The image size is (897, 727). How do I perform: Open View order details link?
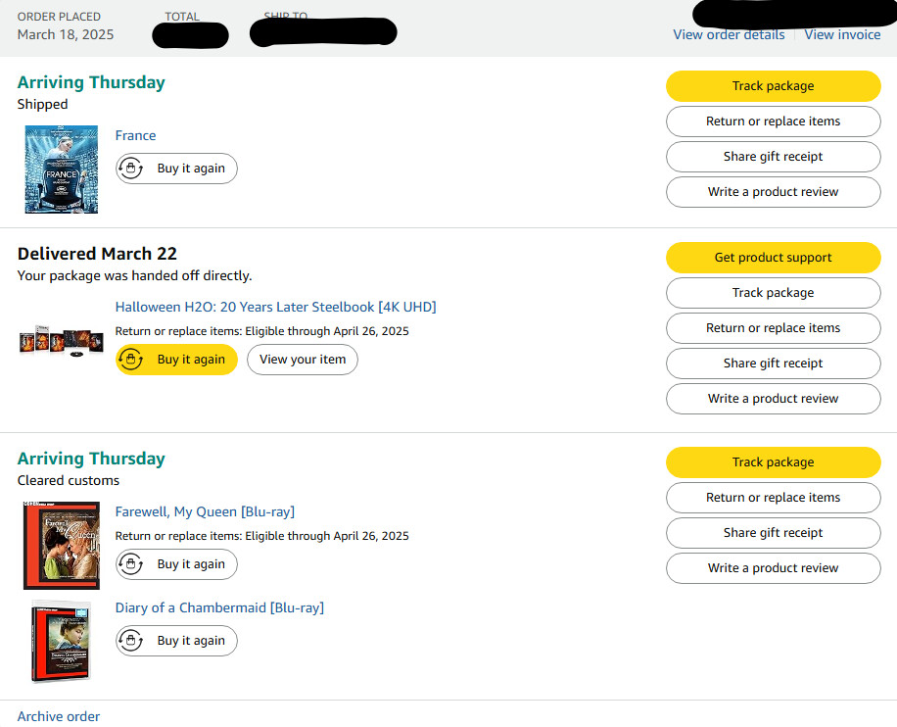[729, 34]
